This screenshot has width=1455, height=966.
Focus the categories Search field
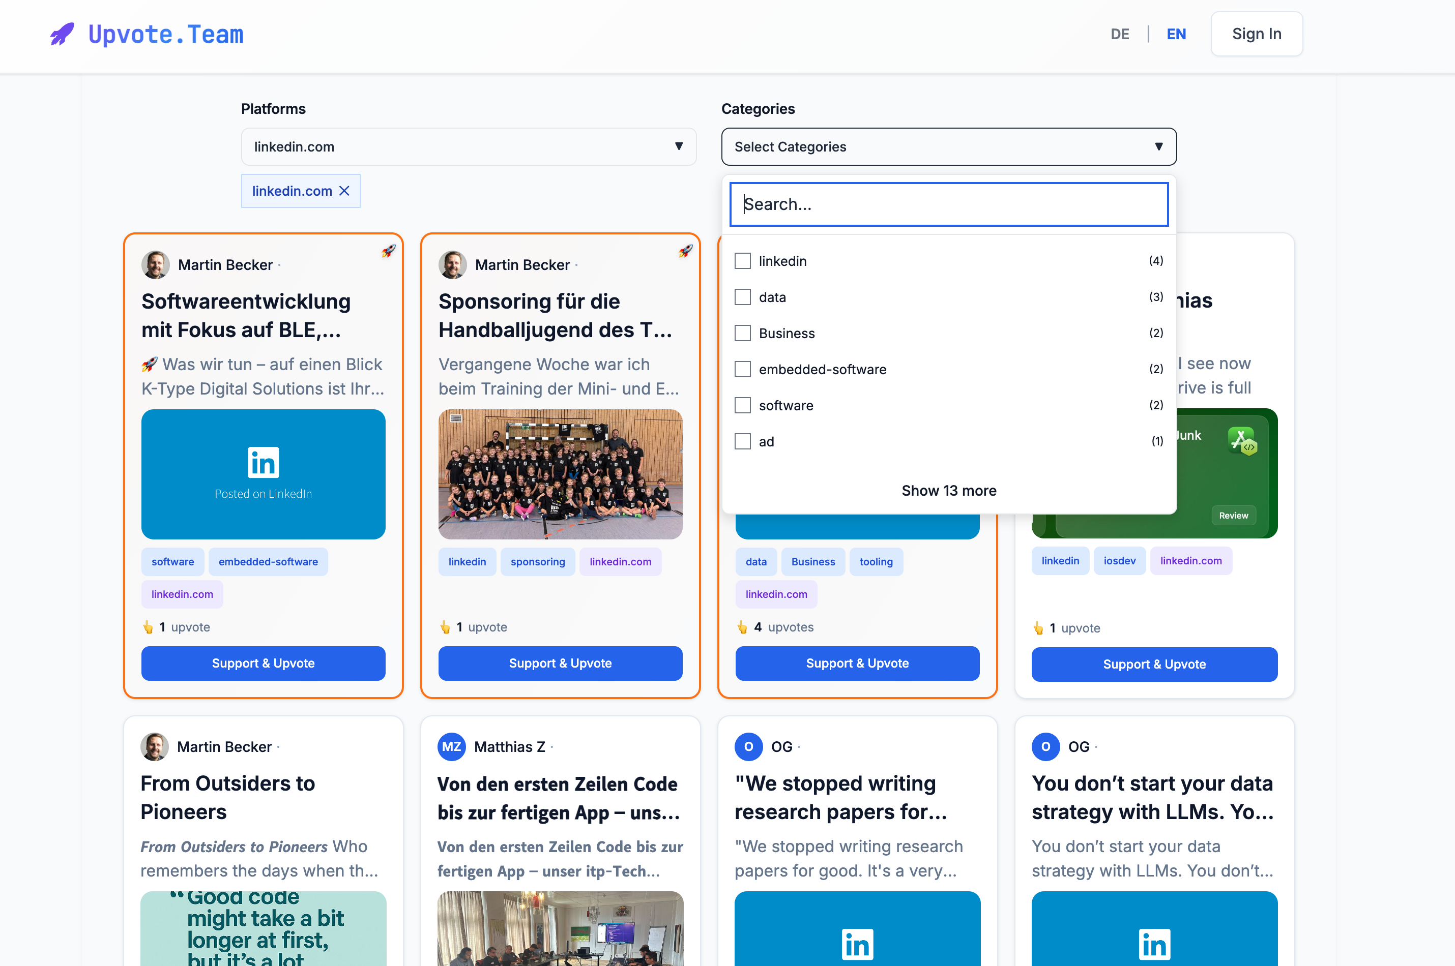pyautogui.click(x=948, y=204)
